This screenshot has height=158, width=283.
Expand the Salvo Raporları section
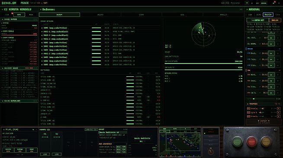coord(19,101)
